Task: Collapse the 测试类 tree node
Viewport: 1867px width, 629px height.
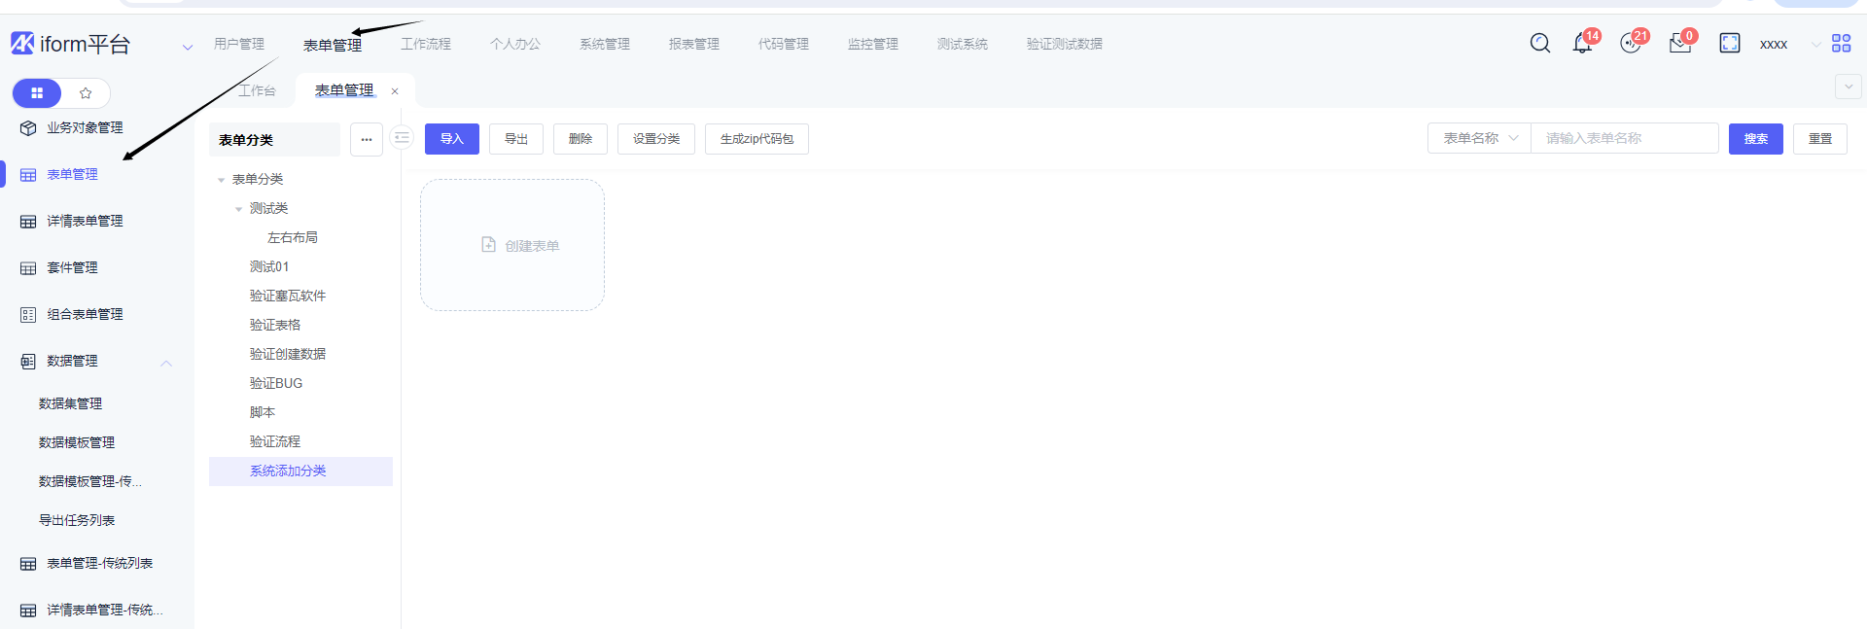Action: (x=239, y=209)
